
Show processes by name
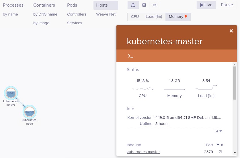pyautogui.click(x=10, y=14)
